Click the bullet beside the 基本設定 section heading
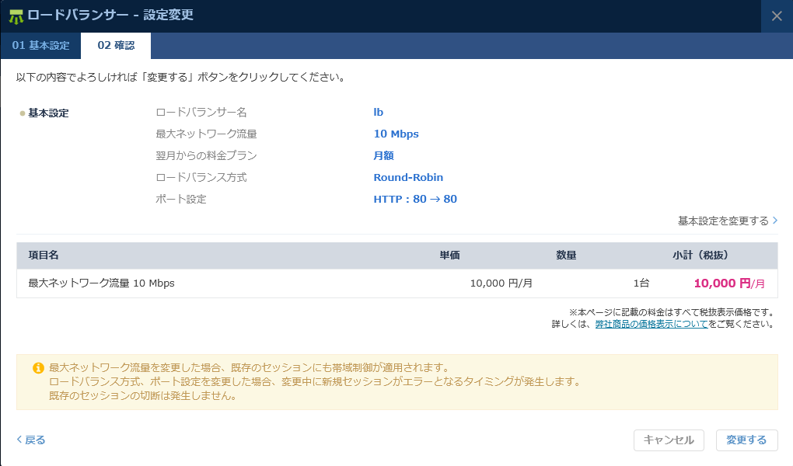The height and width of the screenshot is (466, 793). pyautogui.click(x=23, y=113)
